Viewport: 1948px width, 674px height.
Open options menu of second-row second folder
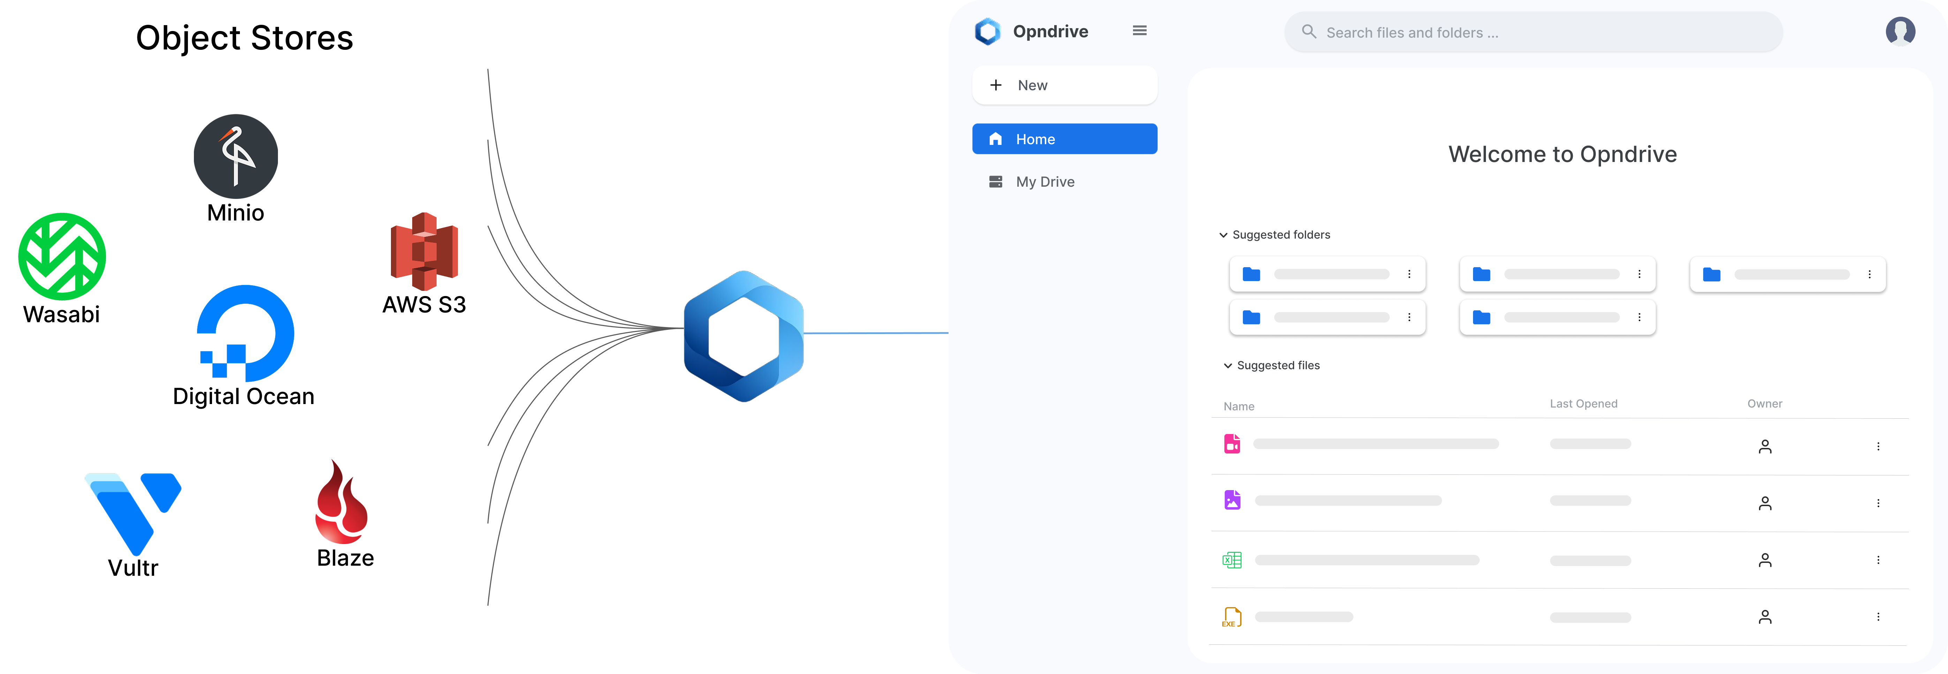click(1639, 317)
